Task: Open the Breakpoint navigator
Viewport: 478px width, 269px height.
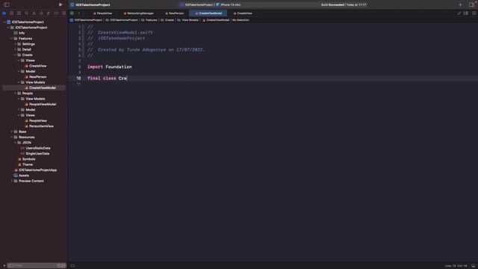Action: (57, 13)
